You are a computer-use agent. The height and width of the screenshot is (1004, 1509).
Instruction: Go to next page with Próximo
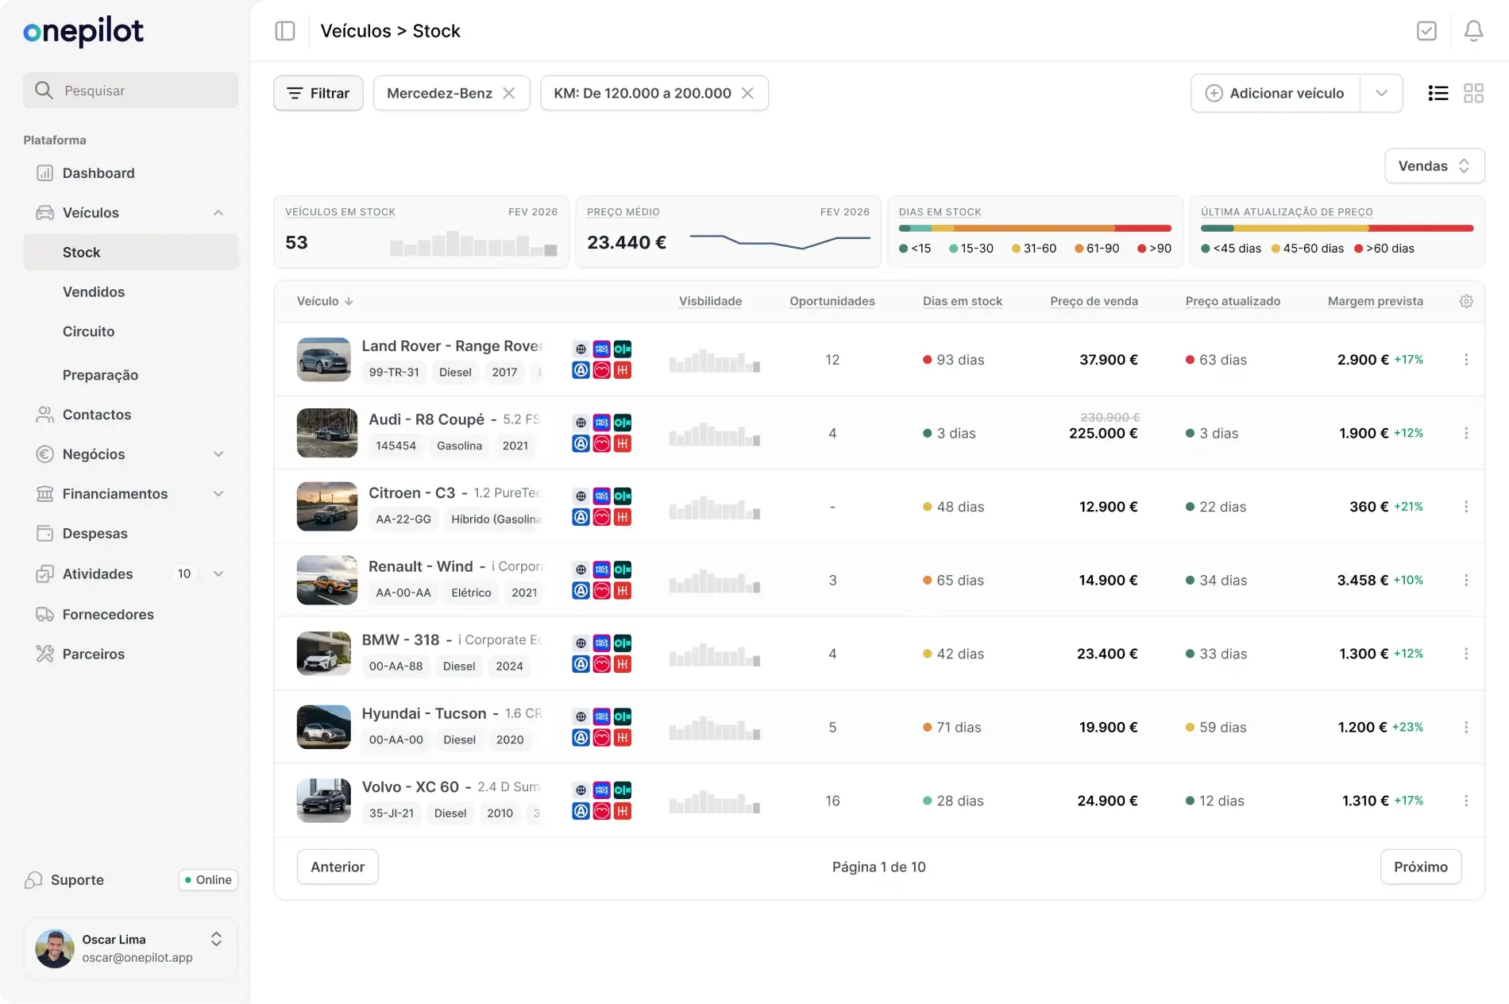click(x=1420, y=867)
